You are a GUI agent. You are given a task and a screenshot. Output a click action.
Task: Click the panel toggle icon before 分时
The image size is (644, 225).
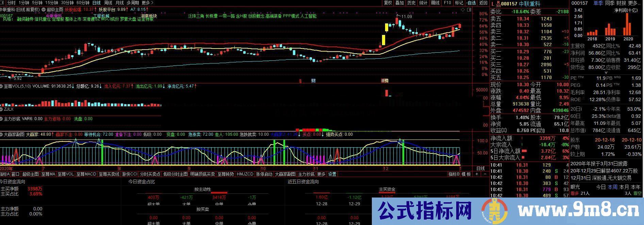coord(2,3)
